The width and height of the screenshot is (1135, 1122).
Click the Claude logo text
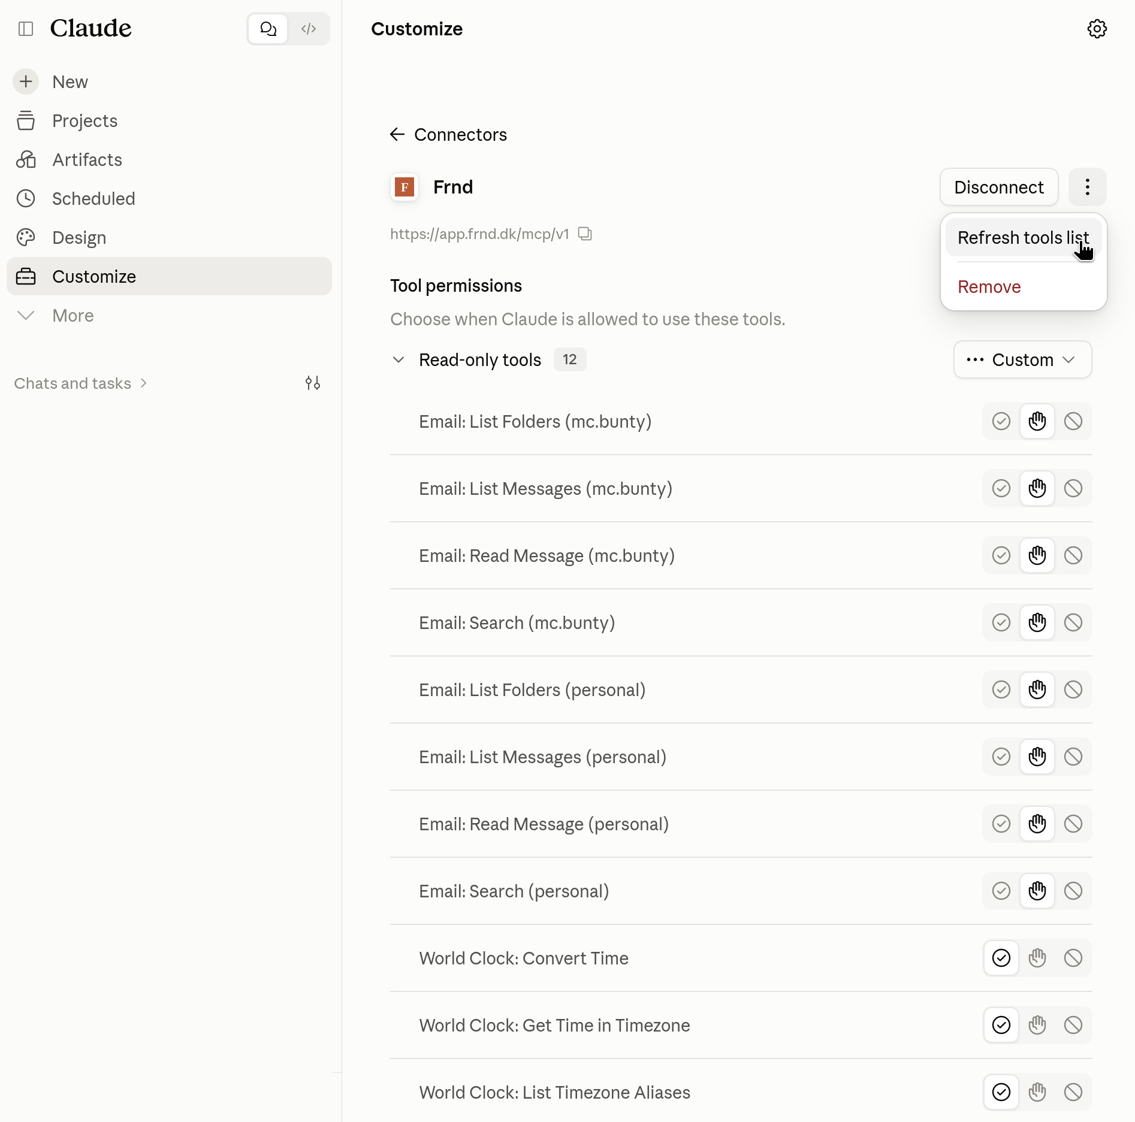pos(90,28)
